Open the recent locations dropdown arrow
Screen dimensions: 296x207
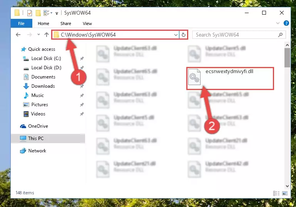[x=38, y=35]
